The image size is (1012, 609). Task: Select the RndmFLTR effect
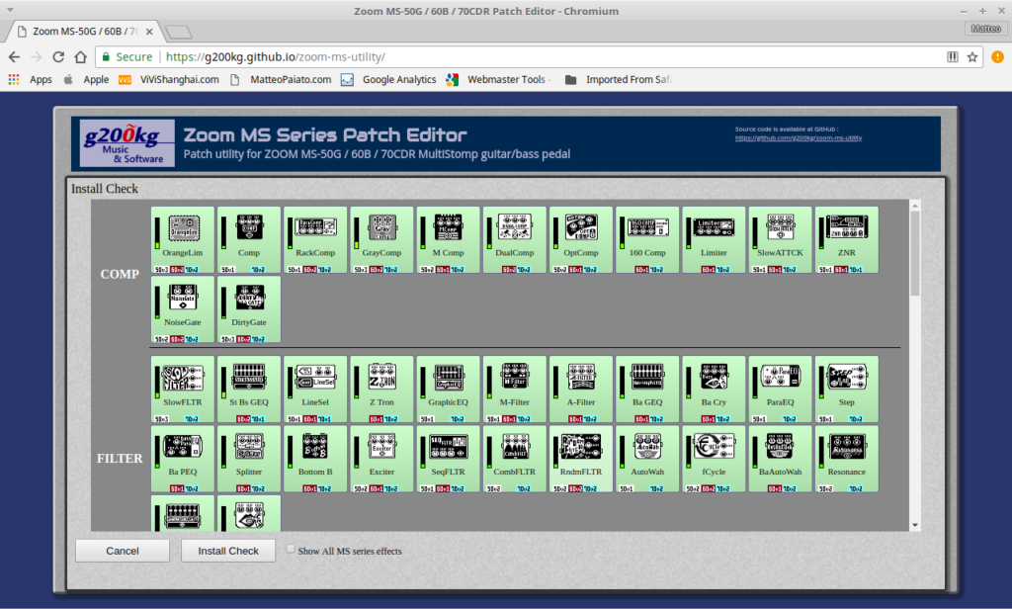click(x=581, y=459)
